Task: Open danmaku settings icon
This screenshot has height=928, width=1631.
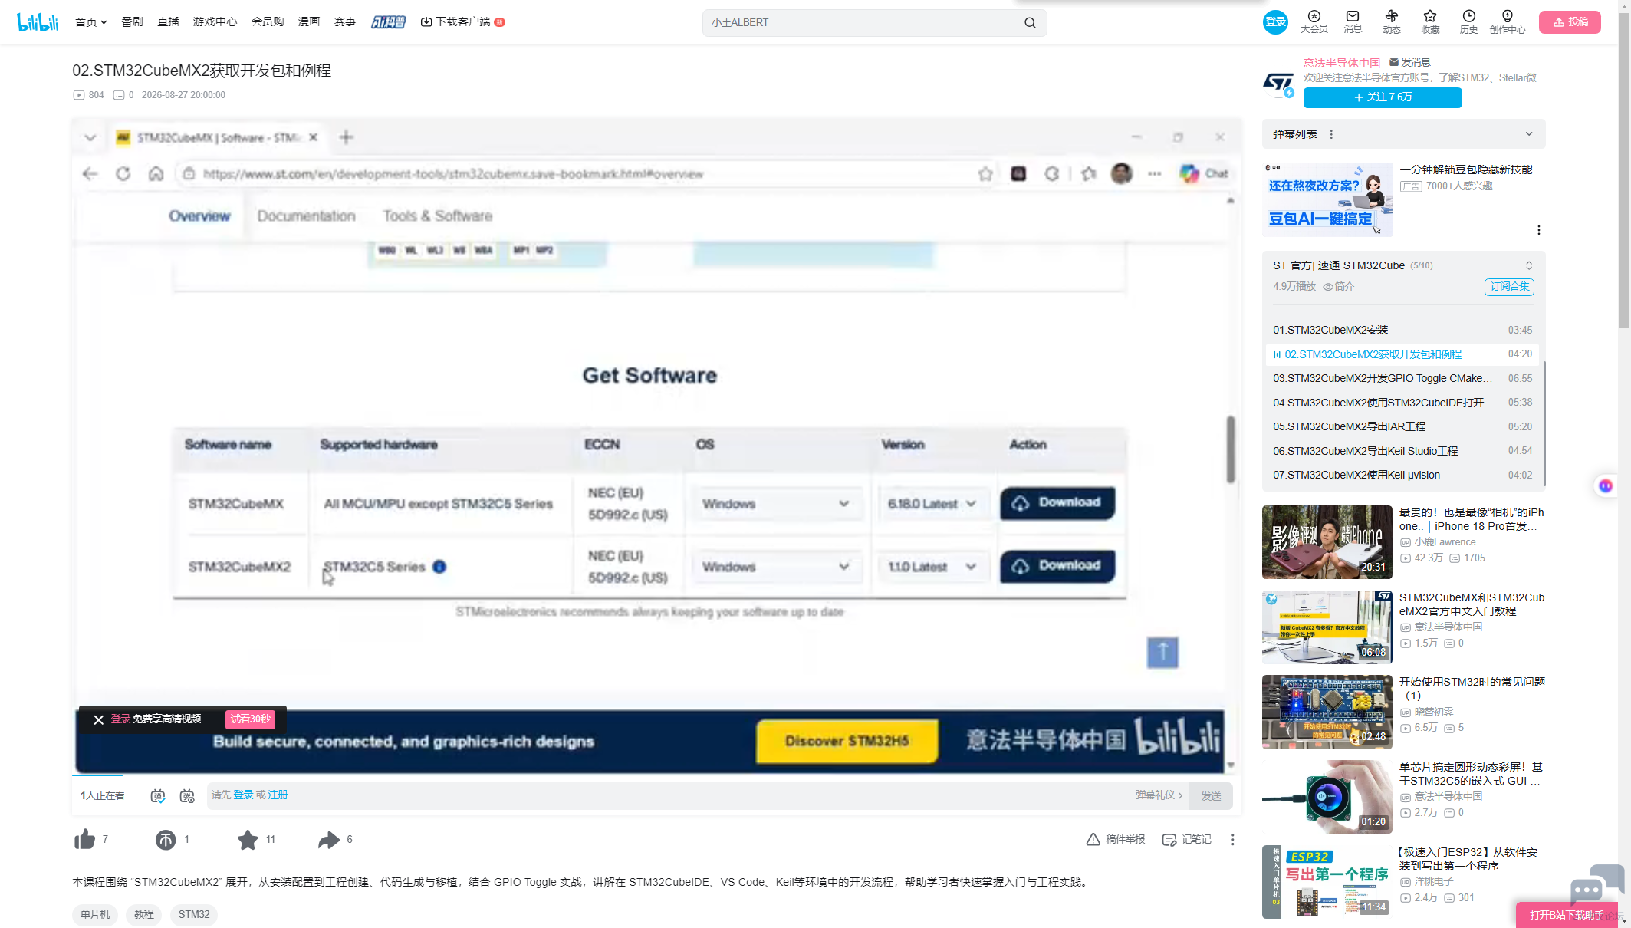Action: pyautogui.click(x=187, y=796)
